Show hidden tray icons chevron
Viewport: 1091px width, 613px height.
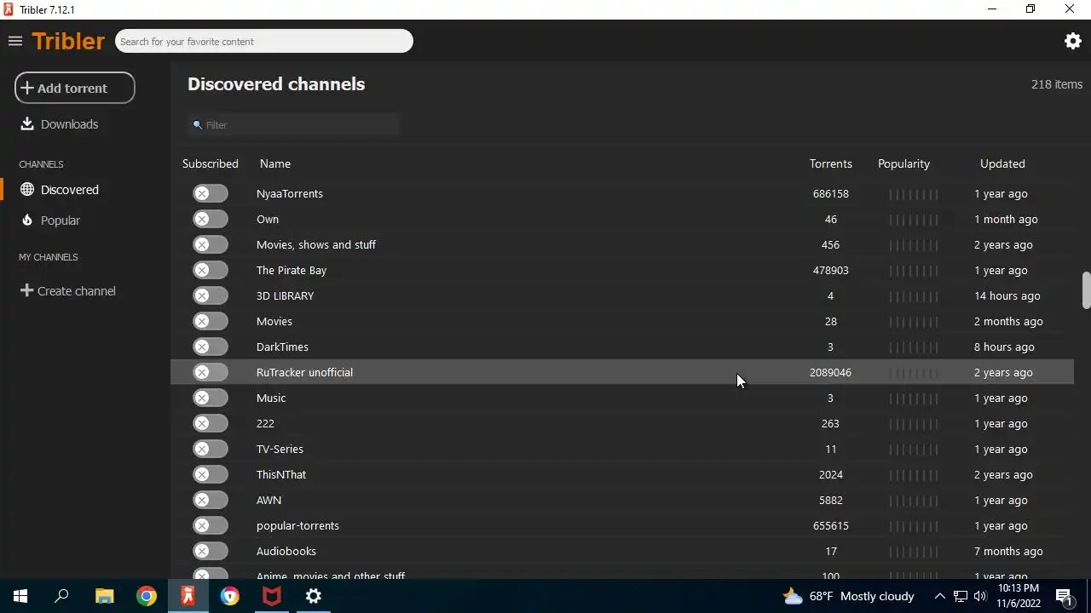pos(939,596)
